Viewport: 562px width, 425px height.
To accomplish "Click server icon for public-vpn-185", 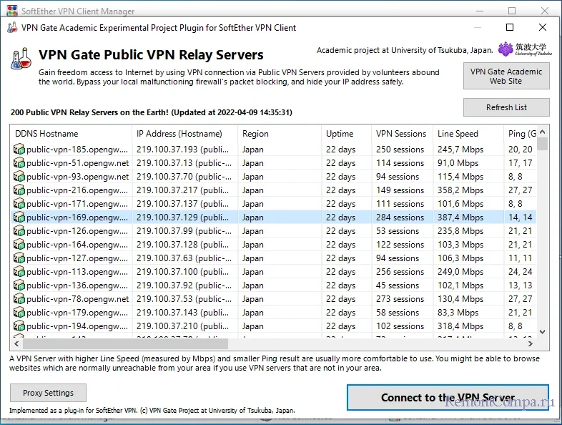I will [x=19, y=150].
